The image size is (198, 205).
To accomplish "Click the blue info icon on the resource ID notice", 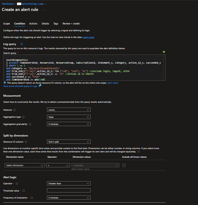I will [x=5, y=83].
